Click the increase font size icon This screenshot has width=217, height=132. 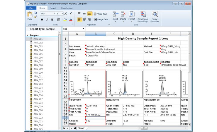pyautogui.click(x=66, y=13)
